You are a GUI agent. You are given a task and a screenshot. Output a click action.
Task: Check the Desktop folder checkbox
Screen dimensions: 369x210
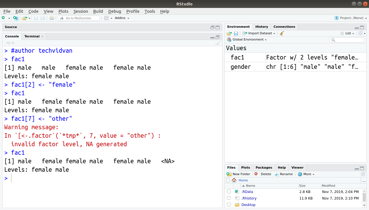(x=229, y=205)
